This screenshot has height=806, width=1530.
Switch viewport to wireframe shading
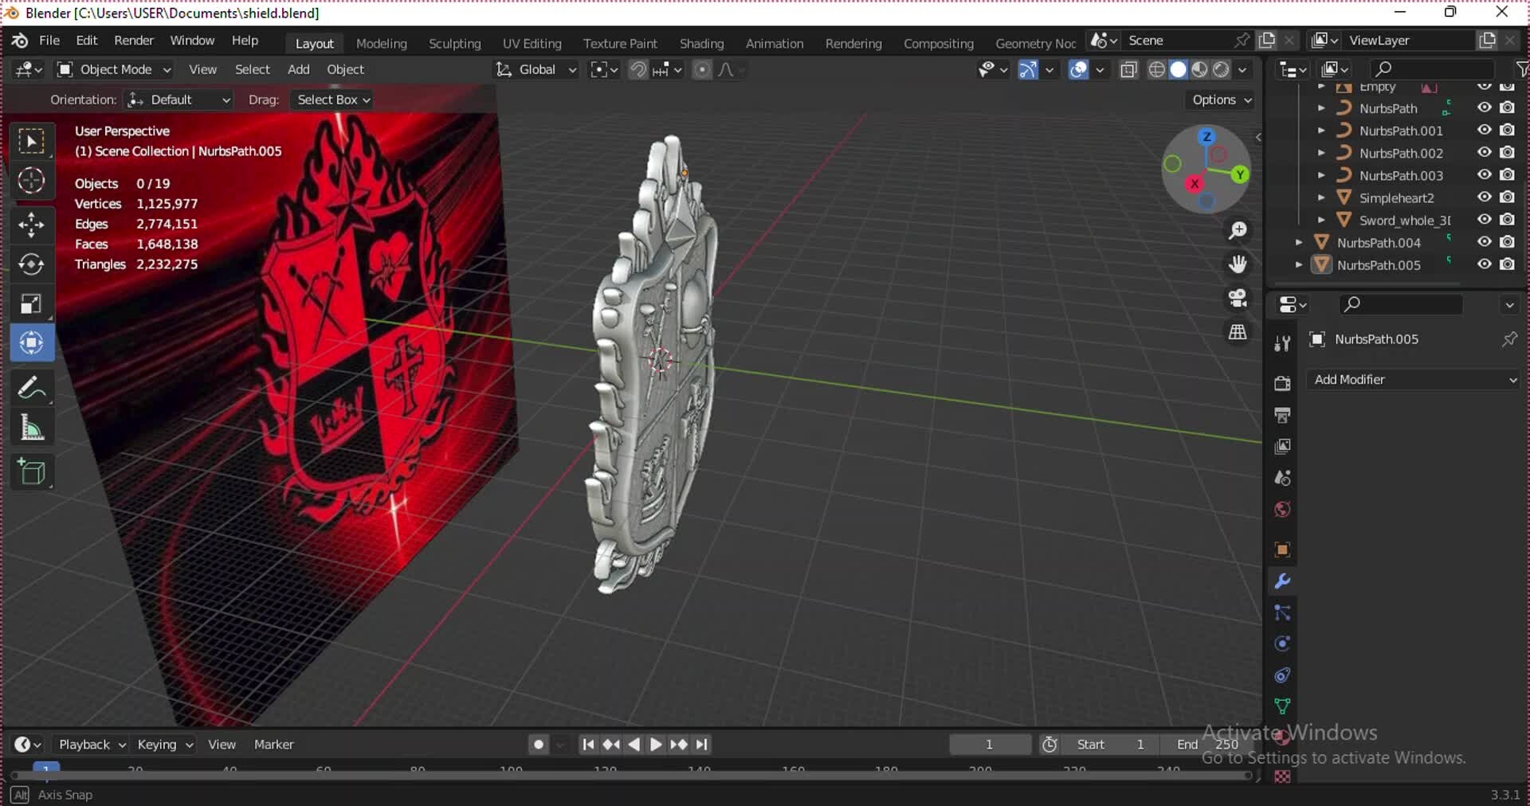coord(1155,69)
